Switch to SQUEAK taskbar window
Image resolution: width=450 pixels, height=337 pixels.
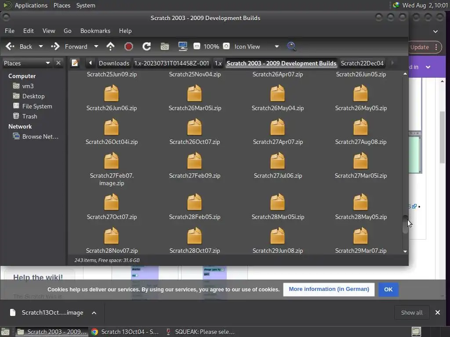pyautogui.click(x=201, y=332)
